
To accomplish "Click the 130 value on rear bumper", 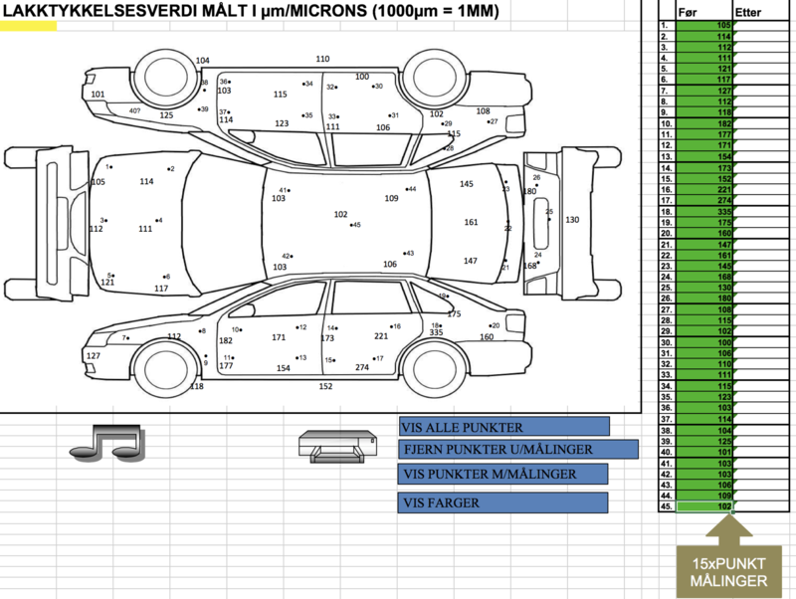I will coord(572,220).
